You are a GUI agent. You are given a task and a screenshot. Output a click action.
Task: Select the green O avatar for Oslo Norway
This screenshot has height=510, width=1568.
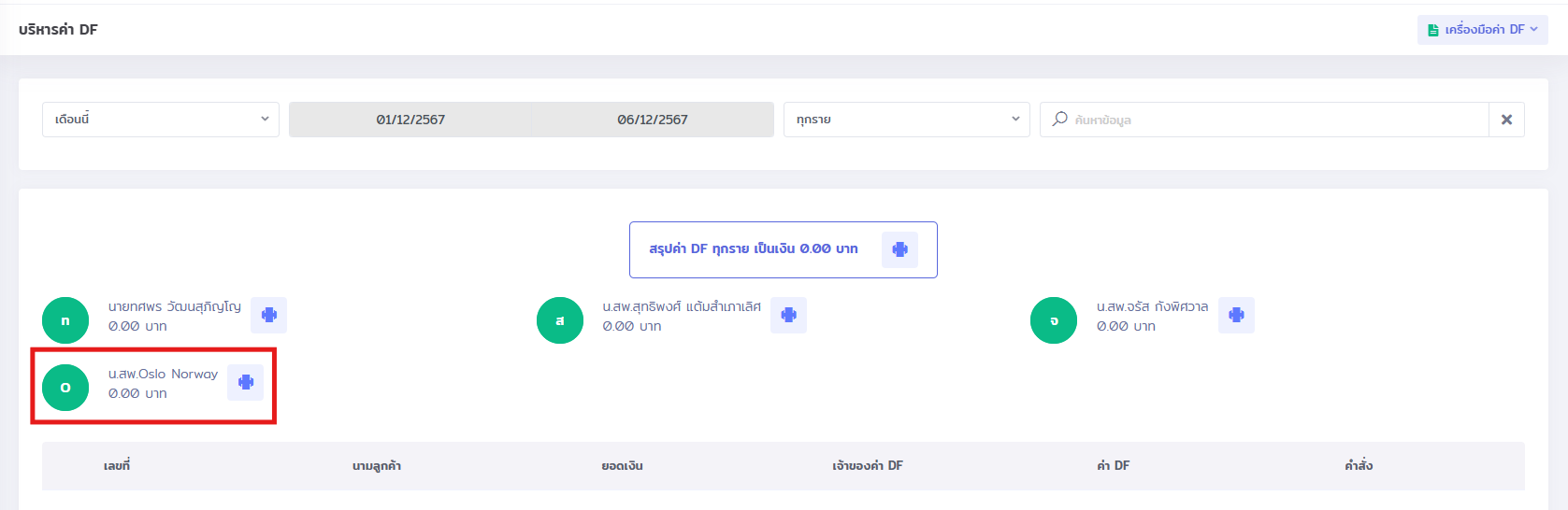pos(65,388)
